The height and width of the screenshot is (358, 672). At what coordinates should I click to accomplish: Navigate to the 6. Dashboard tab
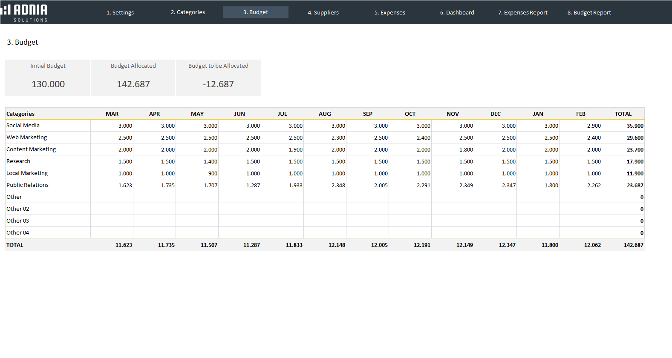point(457,12)
